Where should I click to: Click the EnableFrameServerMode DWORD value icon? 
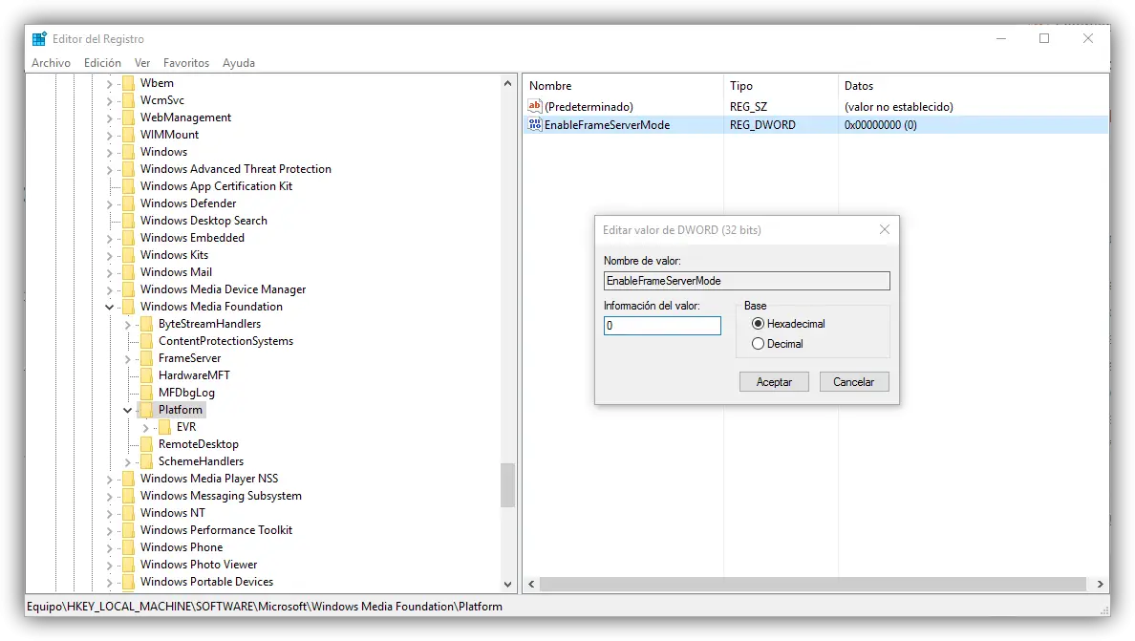click(535, 124)
